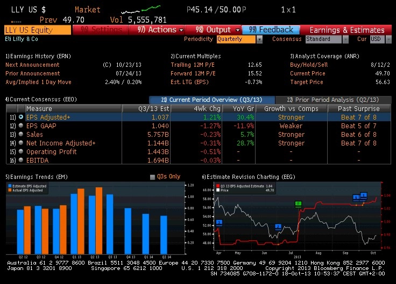This screenshot has width=396, height=284.
Task: Open the Periodicity dropdown arrow
Action: tap(259, 39)
